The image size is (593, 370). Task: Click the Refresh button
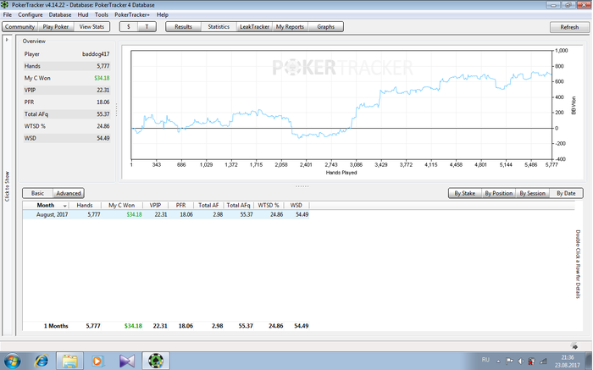pyautogui.click(x=569, y=27)
